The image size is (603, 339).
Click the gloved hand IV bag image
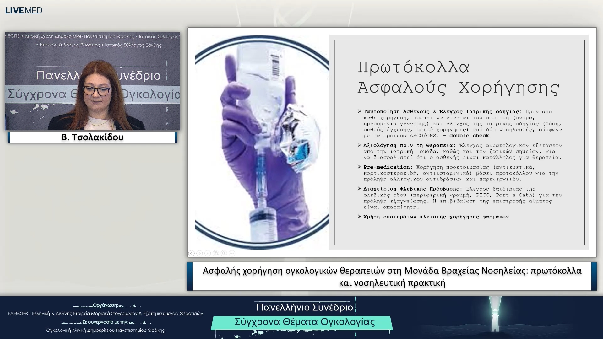(262, 142)
